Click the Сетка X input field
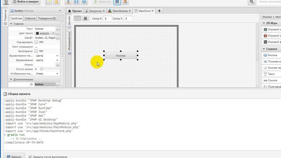 coord(107,18)
